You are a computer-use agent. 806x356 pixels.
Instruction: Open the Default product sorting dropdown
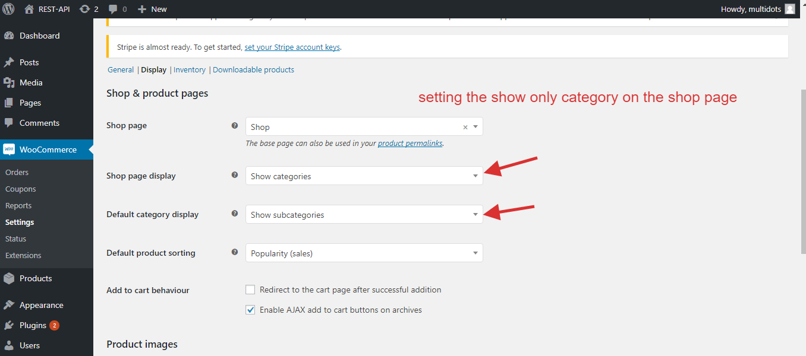tap(364, 253)
